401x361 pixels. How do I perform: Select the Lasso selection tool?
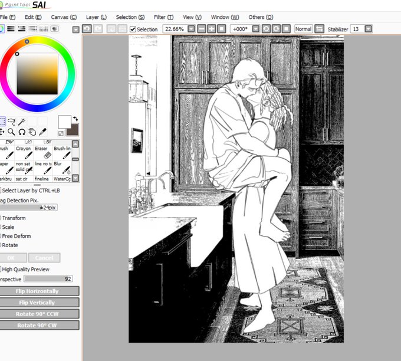coord(12,122)
